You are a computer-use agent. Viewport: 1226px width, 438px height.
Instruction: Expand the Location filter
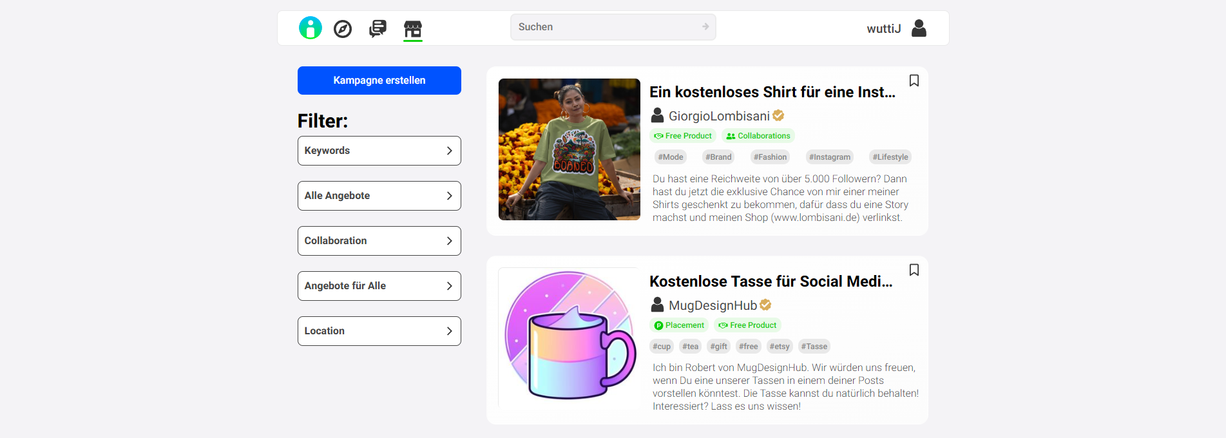[x=379, y=330]
